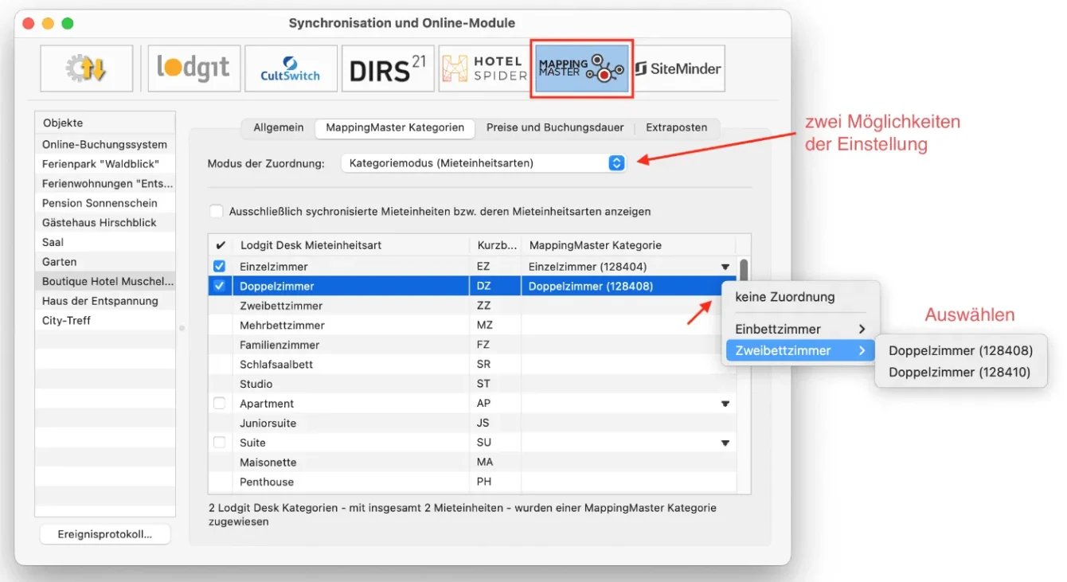Check the Suite row checkbox
This screenshot has height=582, width=1067.
point(219,443)
